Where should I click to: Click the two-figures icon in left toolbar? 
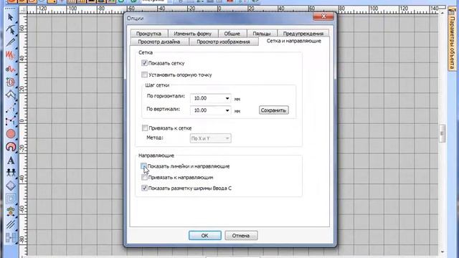click(11, 173)
